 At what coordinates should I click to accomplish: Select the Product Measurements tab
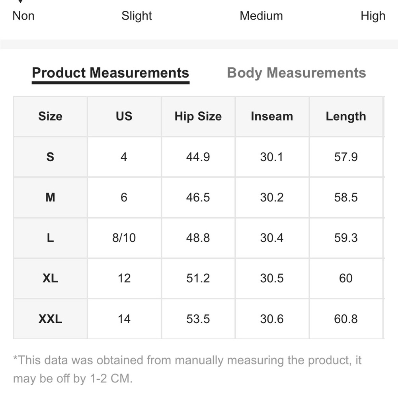pos(110,73)
